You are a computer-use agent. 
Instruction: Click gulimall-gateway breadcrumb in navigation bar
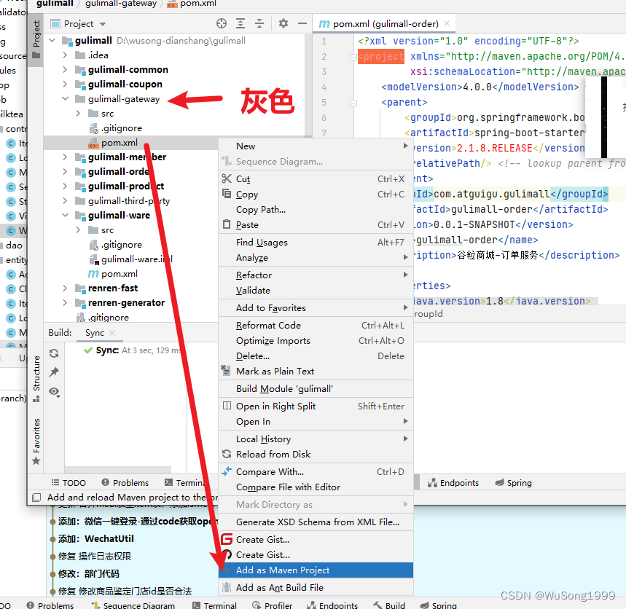point(121,4)
